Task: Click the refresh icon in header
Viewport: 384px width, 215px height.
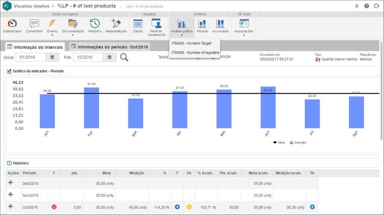Action: point(376,6)
